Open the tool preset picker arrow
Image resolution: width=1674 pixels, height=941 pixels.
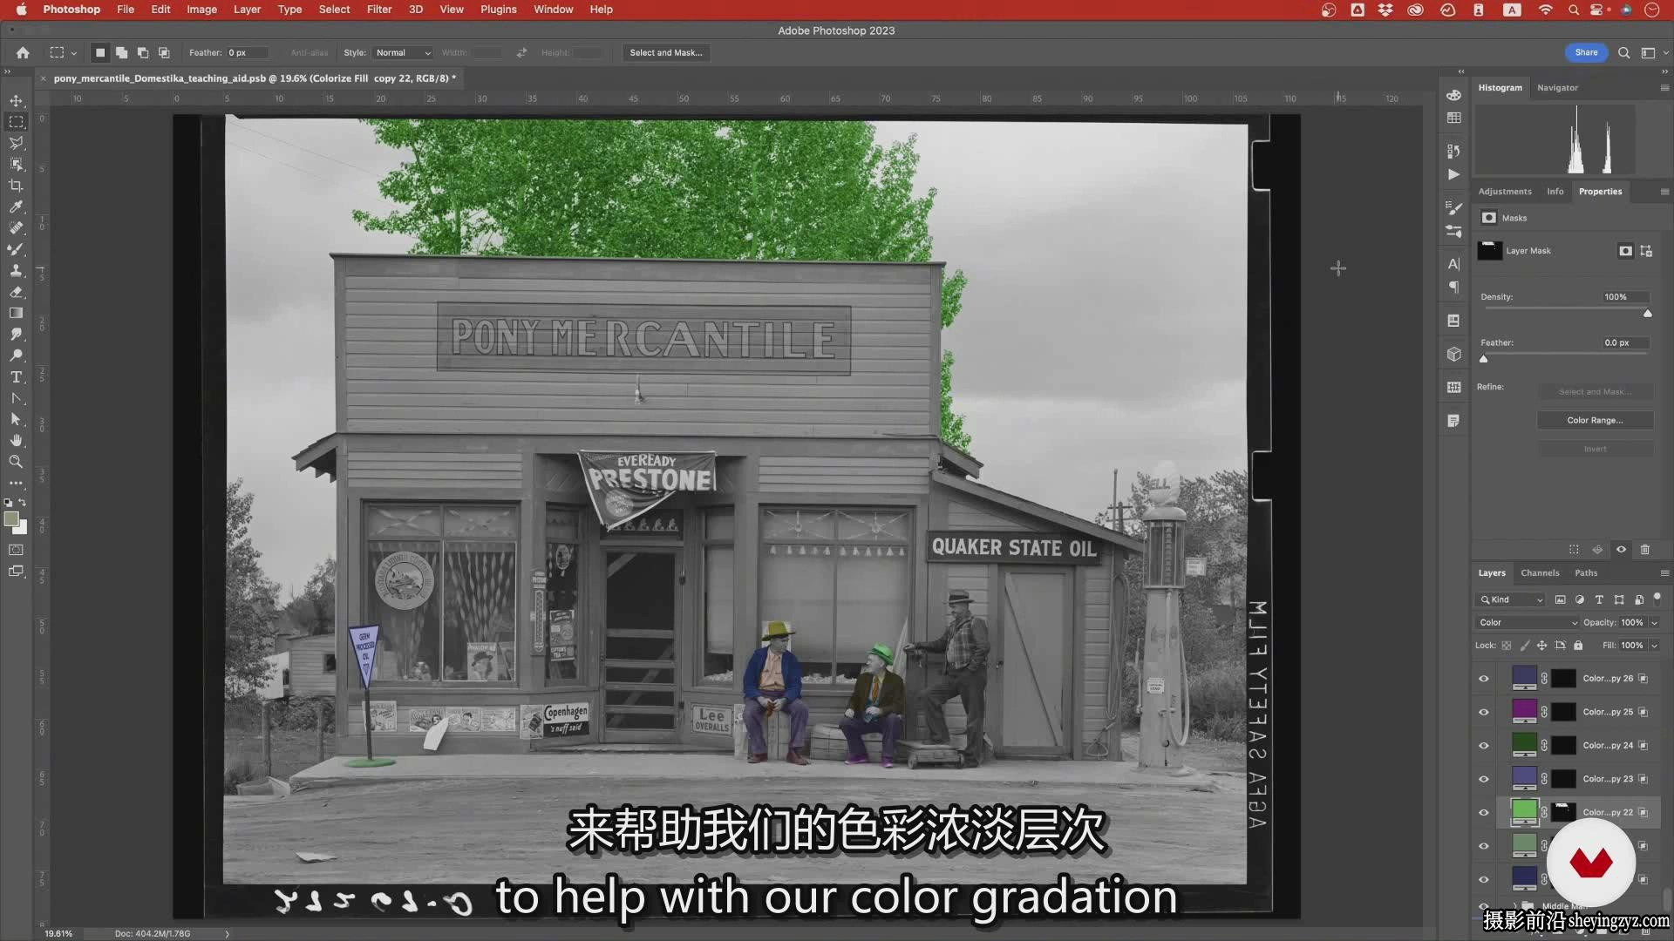(x=74, y=53)
